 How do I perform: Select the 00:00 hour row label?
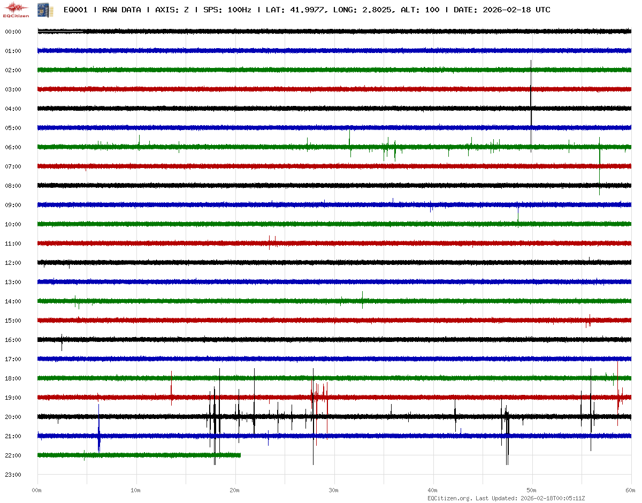tap(13, 32)
